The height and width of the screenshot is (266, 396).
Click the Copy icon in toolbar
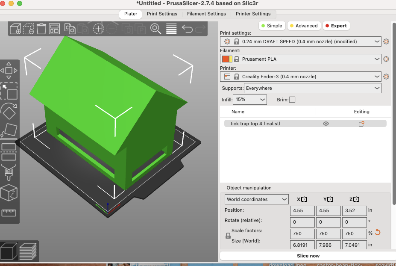(70, 29)
